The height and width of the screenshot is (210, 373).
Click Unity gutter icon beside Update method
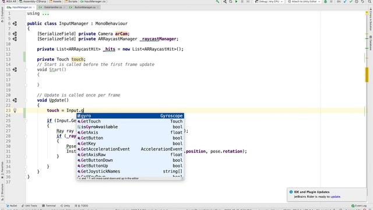(15, 100)
